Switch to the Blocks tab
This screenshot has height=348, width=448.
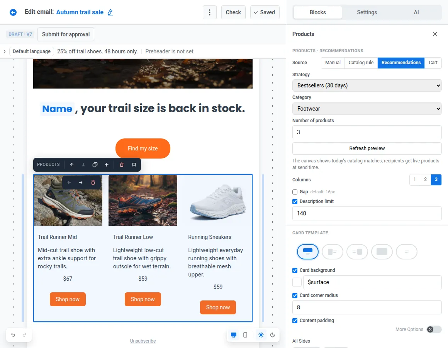click(x=318, y=12)
